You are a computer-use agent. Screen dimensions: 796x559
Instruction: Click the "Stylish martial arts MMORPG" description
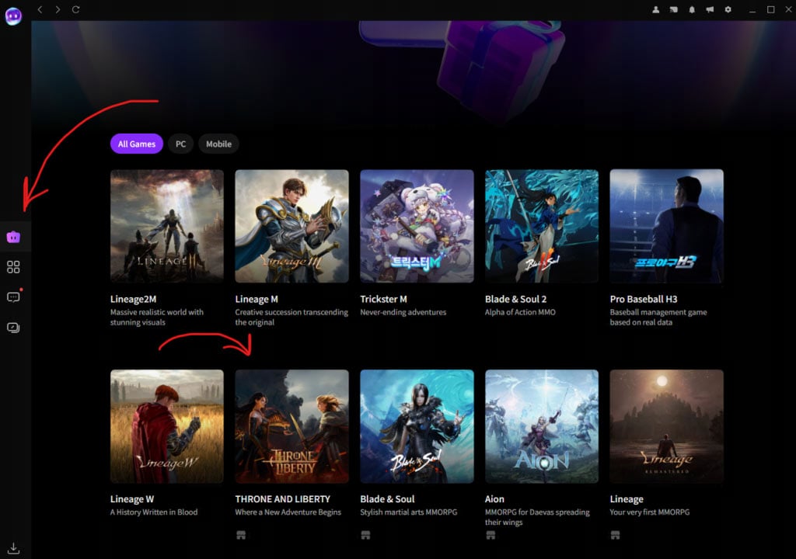(x=409, y=512)
